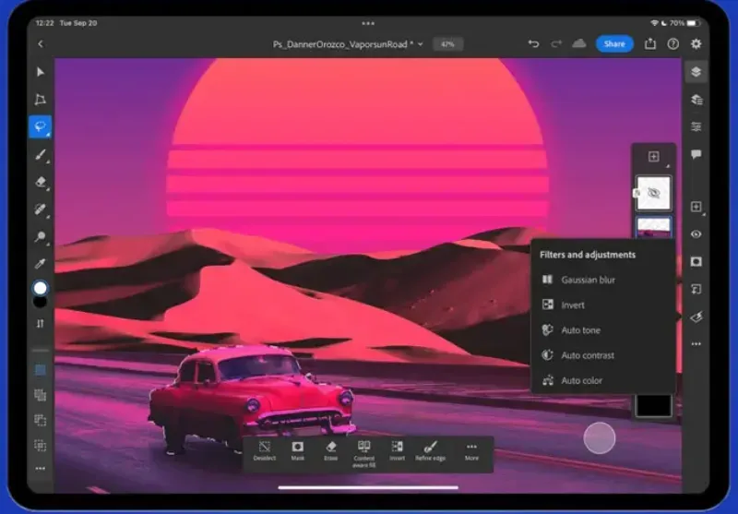Tap Mask in selection bar
The height and width of the screenshot is (514, 738).
coord(297,451)
